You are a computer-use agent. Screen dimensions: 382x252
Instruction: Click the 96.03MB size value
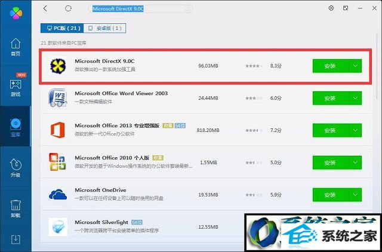pyautogui.click(x=208, y=66)
